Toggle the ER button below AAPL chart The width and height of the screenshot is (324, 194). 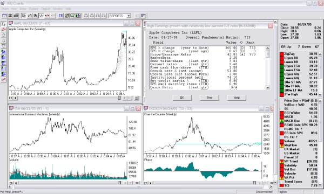point(11,98)
